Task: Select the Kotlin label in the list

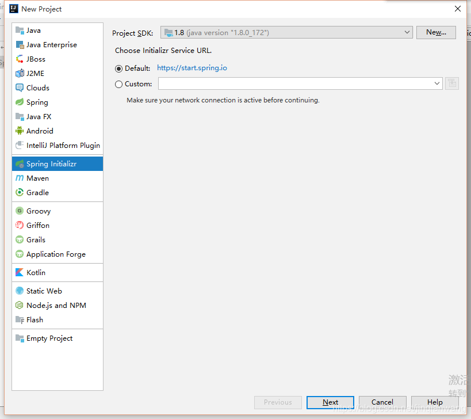Action: click(36, 273)
